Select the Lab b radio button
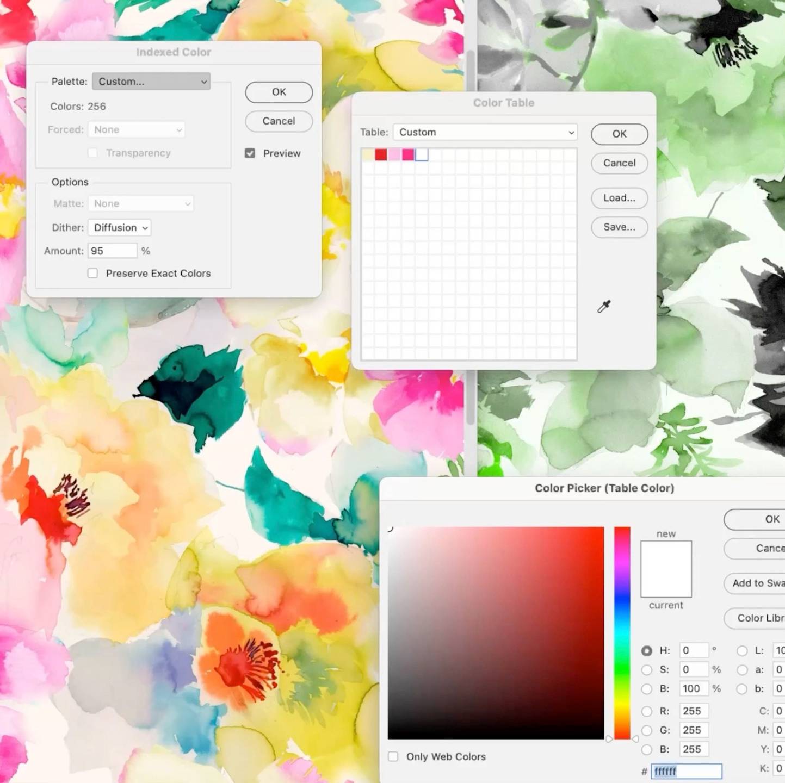This screenshot has height=783, width=785. point(742,689)
